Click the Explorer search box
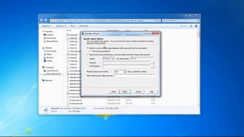Image resolution: width=244 pixels, height=137 pixels. (180, 21)
